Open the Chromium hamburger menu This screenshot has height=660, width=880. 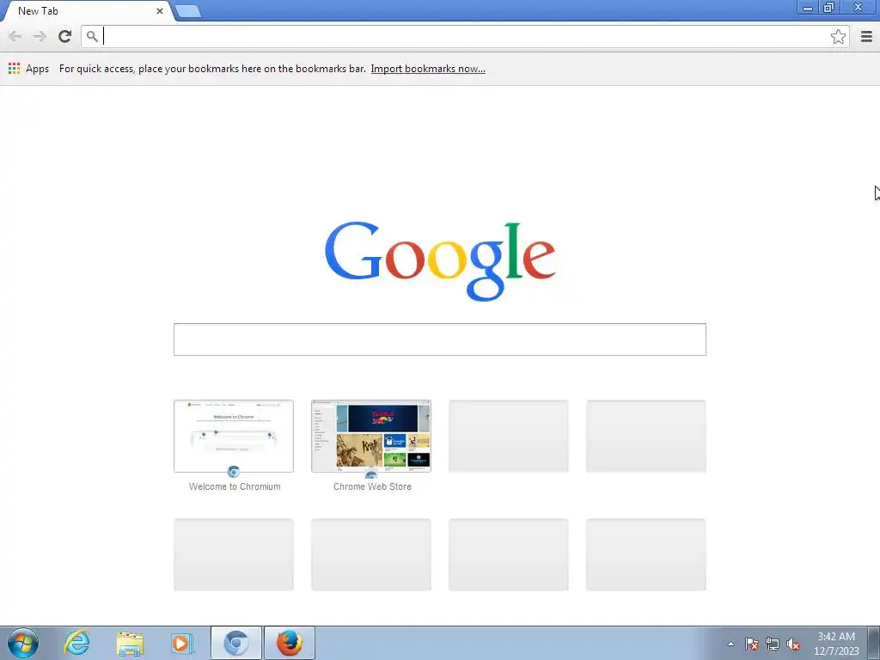tap(866, 36)
